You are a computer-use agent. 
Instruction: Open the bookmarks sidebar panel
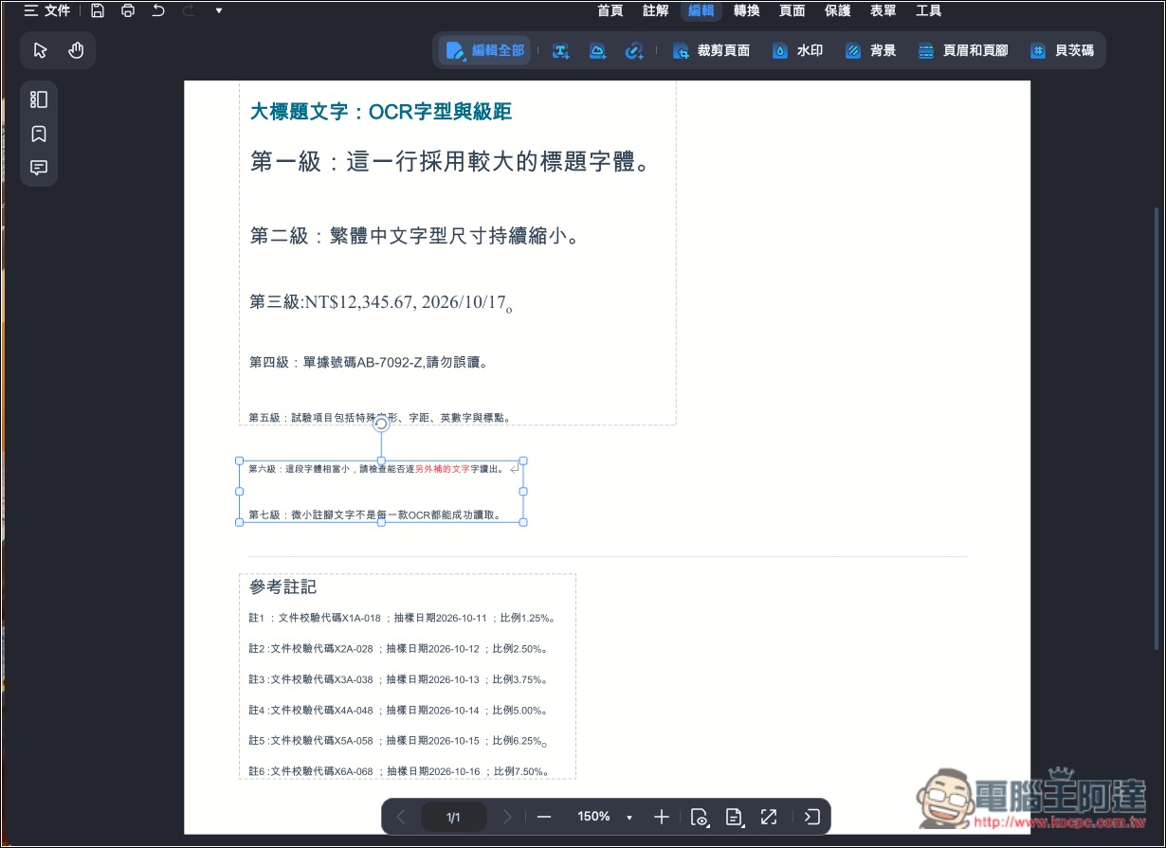[x=39, y=134]
